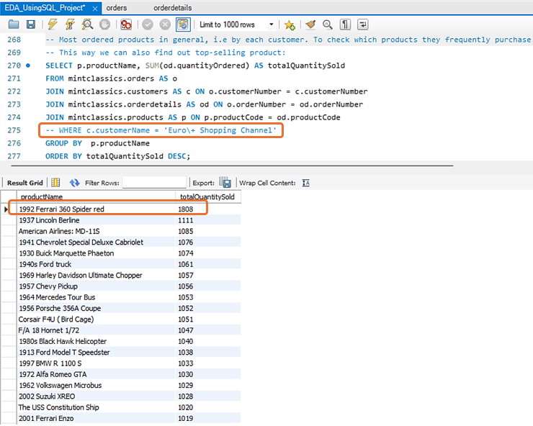Toggle stop-on-error red icon
This screenshot has width=533, height=426.
tap(126, 24)
